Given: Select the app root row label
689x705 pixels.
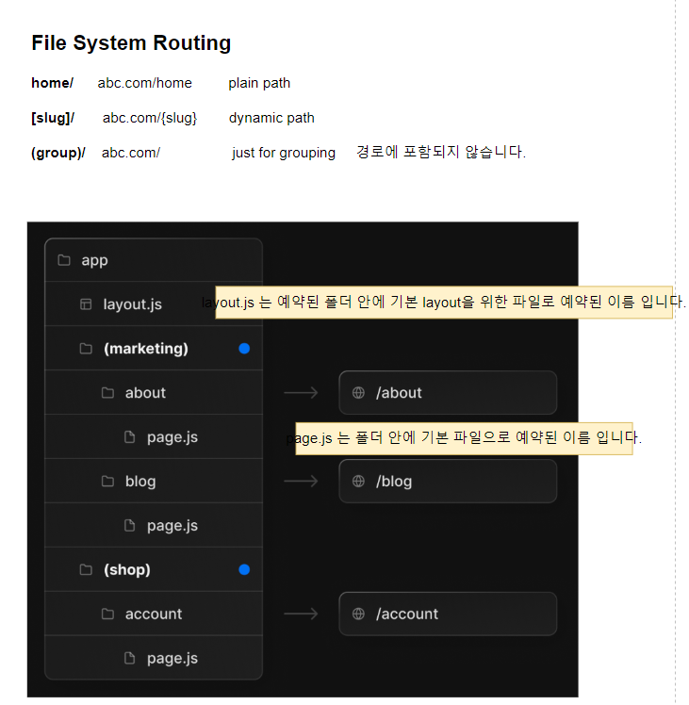Looking at the screenshot, I should pyautogui.click(x=94, y=260).
